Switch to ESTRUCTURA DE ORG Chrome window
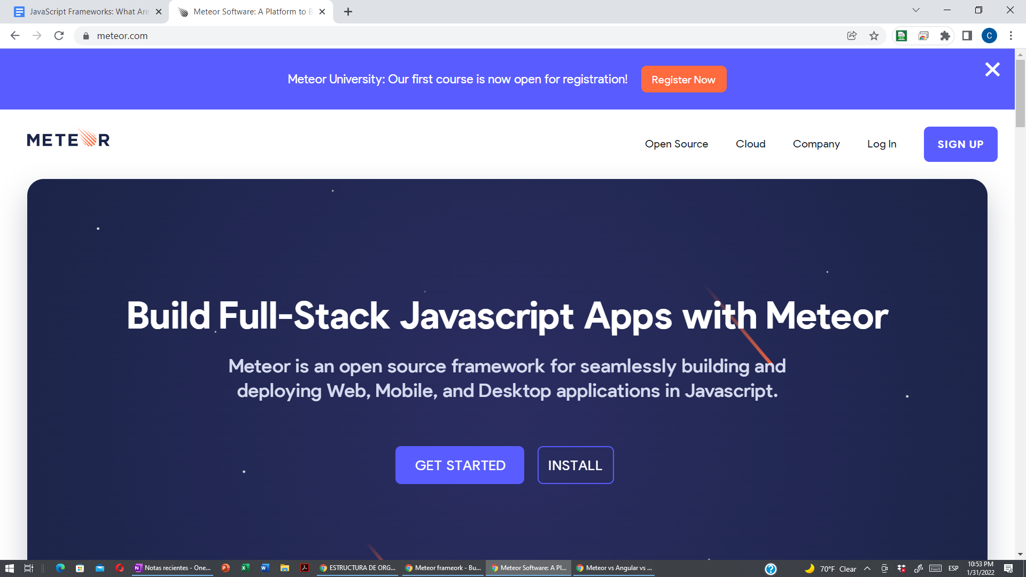Image resolution: width=1026 pixels, height=577 pixels. (x=357, y=568)
